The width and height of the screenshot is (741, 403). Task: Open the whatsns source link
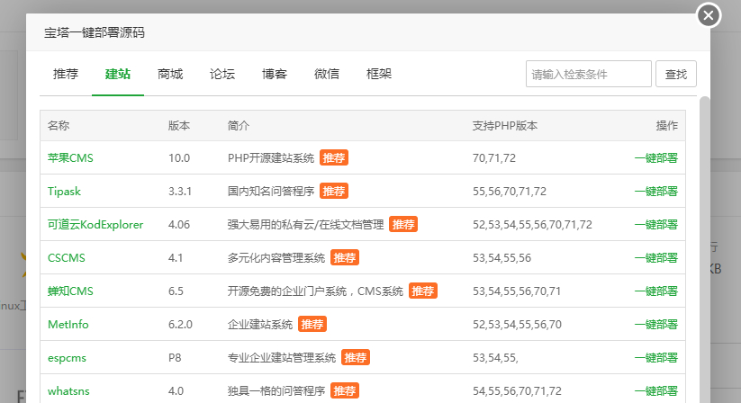tap(68, 391)
